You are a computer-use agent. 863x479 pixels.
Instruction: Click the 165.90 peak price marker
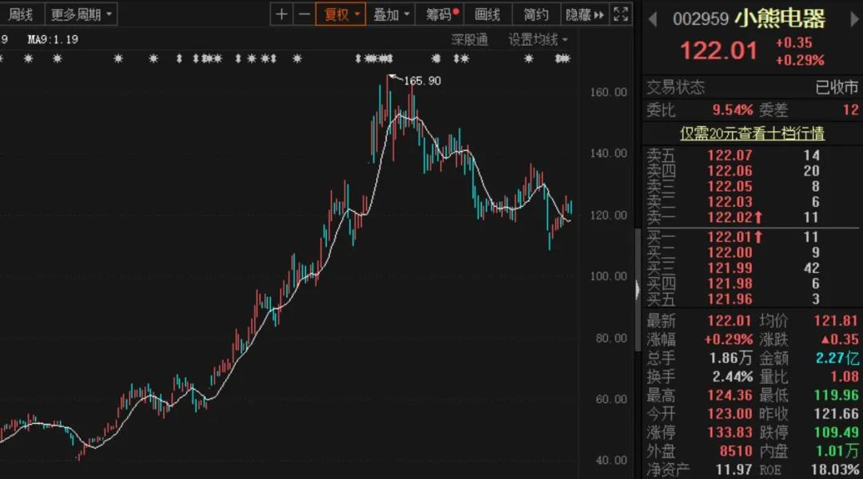pyautogui.click(x=422, y=81)
